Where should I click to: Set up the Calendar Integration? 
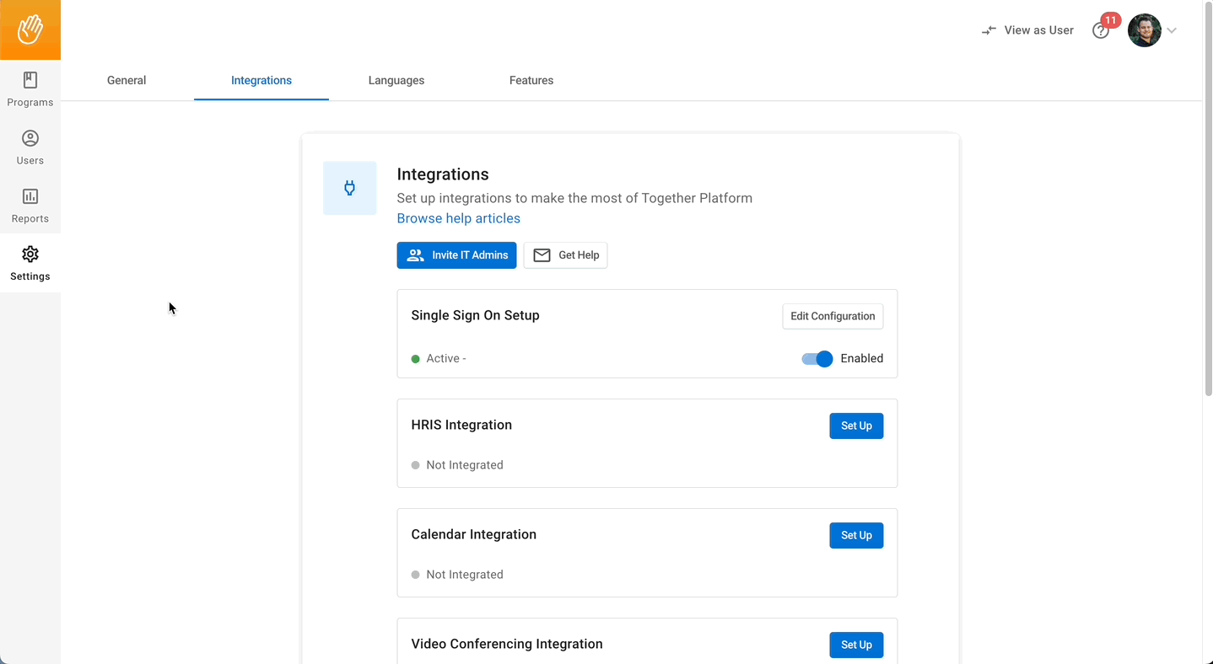(x=856, y=535)
